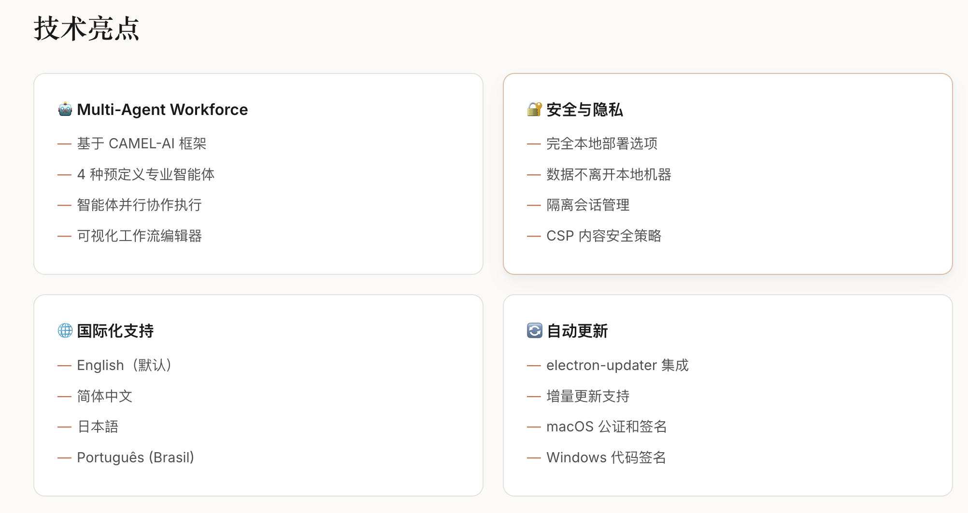The image size is (968, 513).
Task: Click the lock icon beside 安全与隐私
Action: pos(534,110)
